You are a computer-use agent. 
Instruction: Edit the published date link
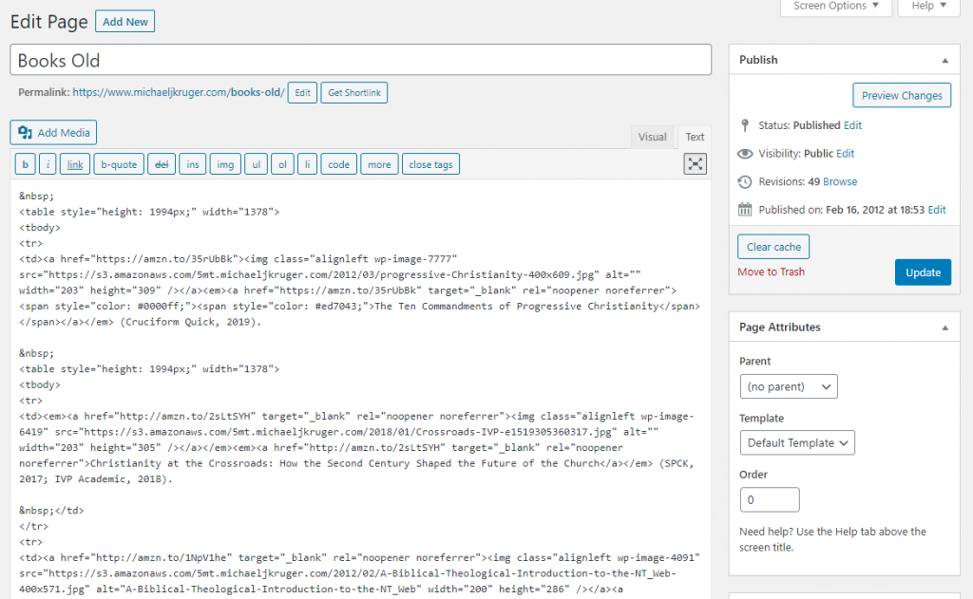click(936, 210)
